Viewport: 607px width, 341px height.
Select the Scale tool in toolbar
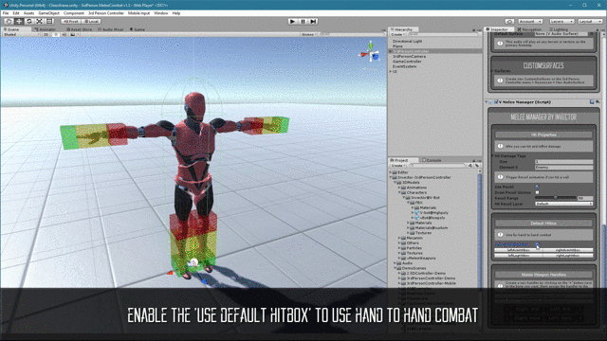point(39,21)
